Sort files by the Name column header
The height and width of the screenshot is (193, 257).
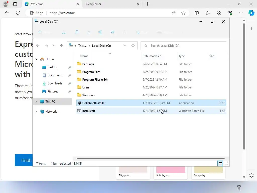[x=84, y=56]
